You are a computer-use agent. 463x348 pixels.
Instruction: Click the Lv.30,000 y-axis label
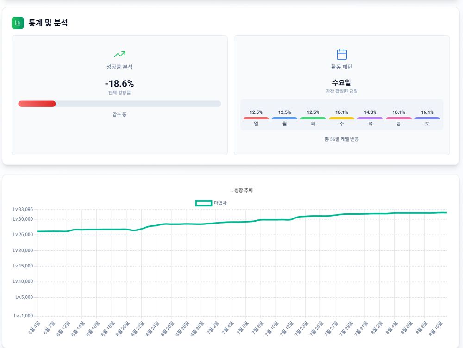[23, 219]
